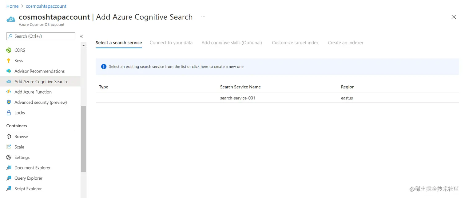The height and width of the screenshot is (198, 465).
Task: Open Browse under Containers
Action: point(40,136)
